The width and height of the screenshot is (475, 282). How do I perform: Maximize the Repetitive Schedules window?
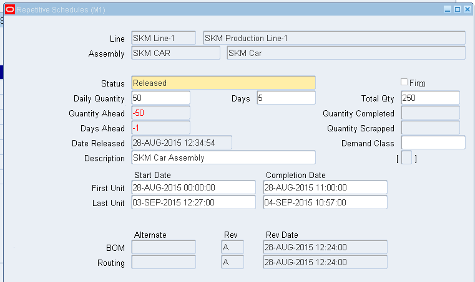458,10
